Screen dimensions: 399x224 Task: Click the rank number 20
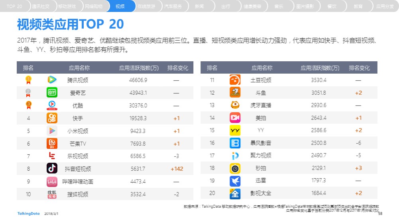tap(212, 193)
